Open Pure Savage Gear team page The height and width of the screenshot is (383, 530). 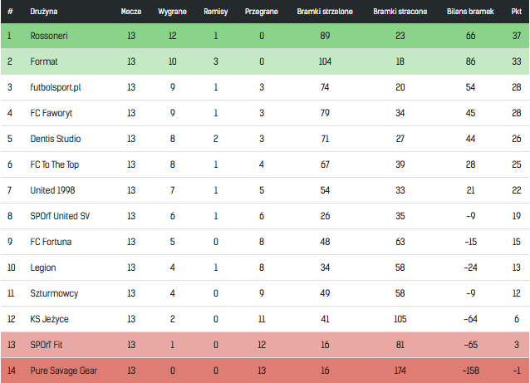(x=62, y=371)
